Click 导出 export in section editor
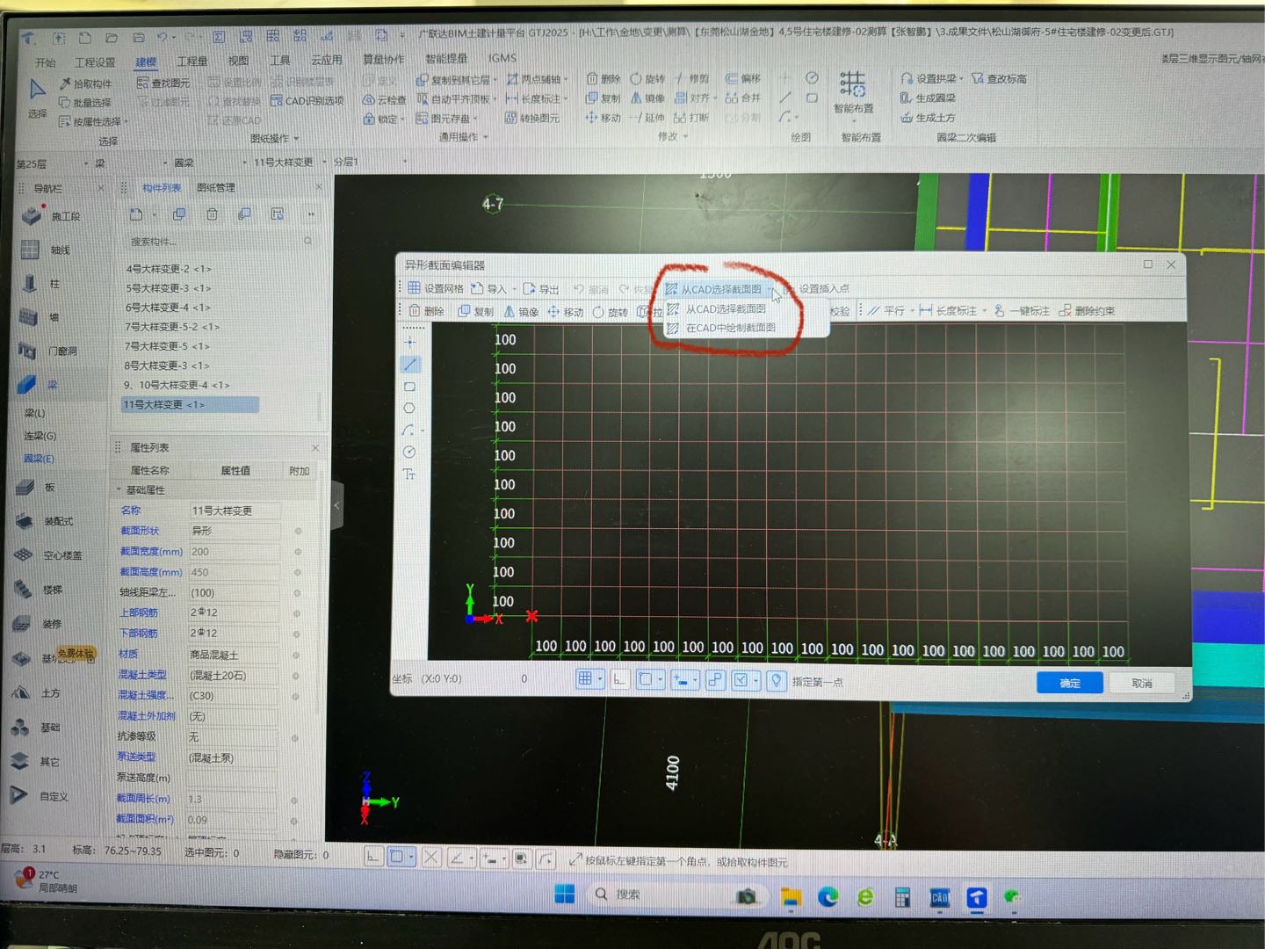The width and height of the screenshot is (1265, 949). [x=541, y=289]
